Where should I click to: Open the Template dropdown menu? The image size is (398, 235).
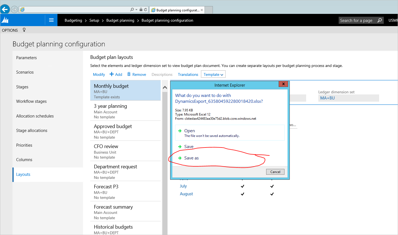click(x=213, y=74)
